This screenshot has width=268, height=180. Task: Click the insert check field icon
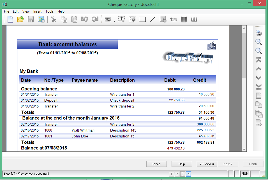point(108,19)
